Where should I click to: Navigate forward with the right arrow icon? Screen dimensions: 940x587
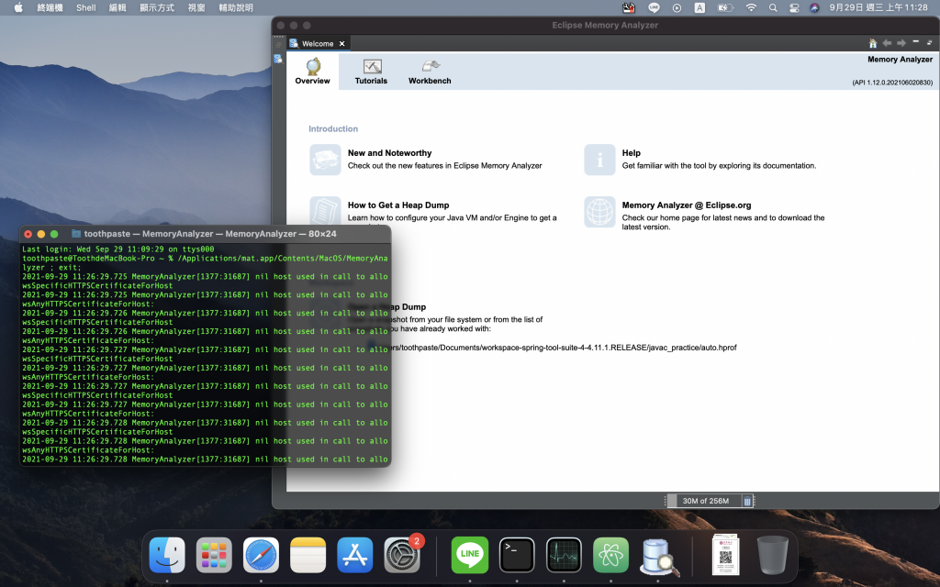pos(901,43)
